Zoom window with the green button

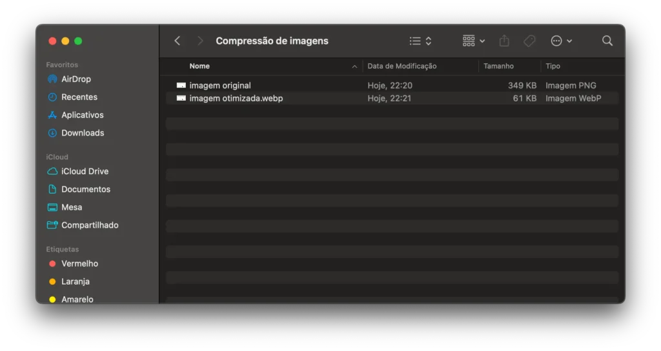(x=78, y=41)
